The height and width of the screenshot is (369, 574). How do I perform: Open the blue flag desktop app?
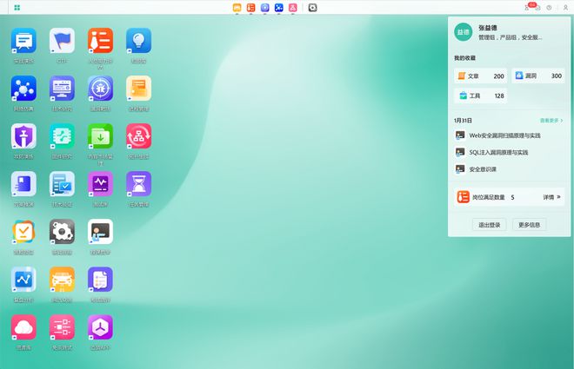coord(62,41)
